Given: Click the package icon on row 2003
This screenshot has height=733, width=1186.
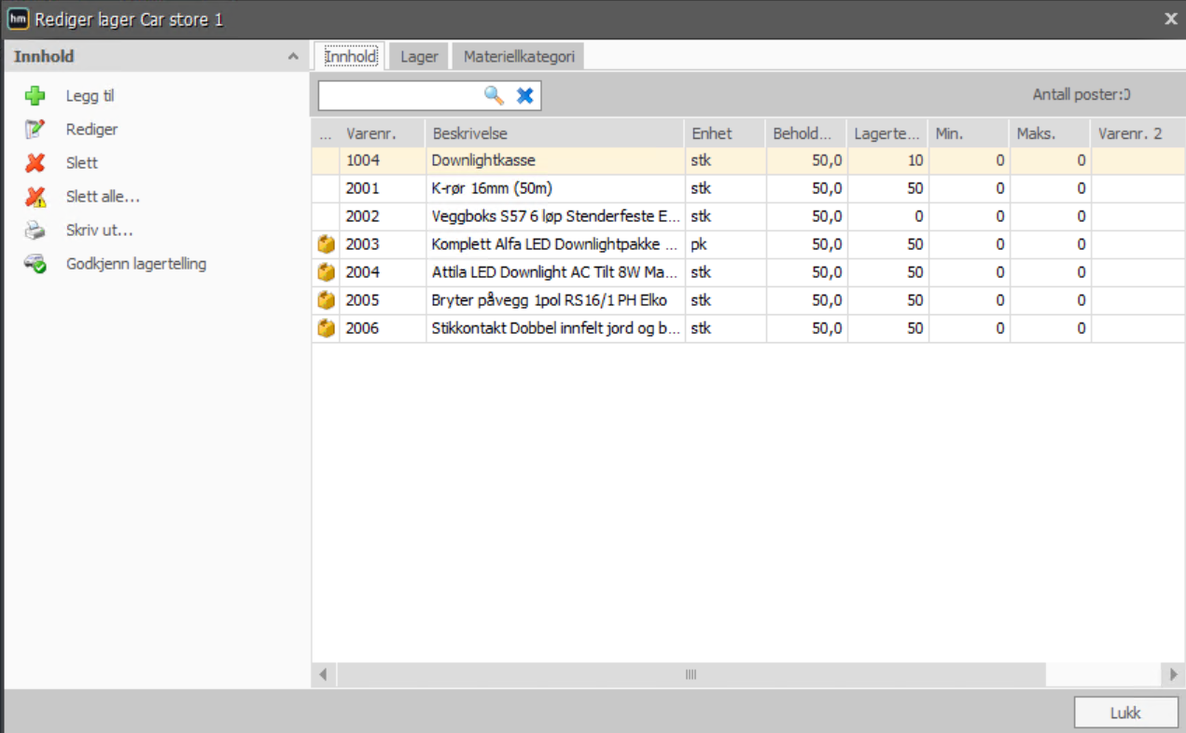Looking at the screenshot, I should [x=326, y=244].
